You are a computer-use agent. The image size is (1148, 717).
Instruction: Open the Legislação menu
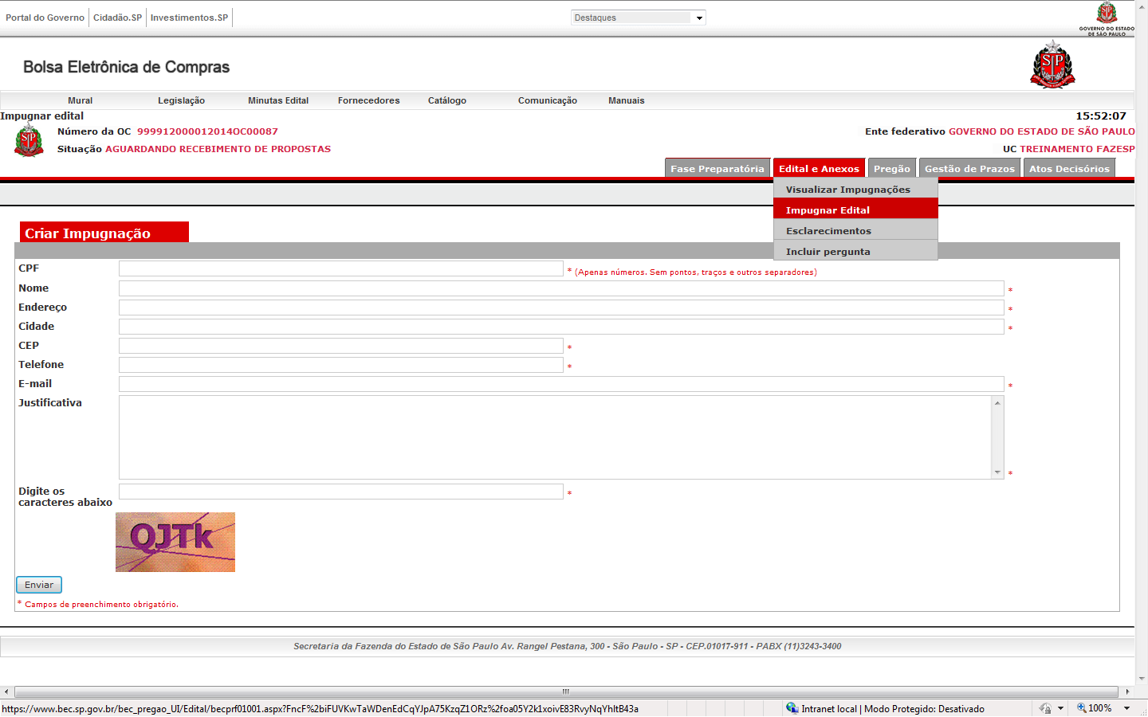tap(181, 100)
